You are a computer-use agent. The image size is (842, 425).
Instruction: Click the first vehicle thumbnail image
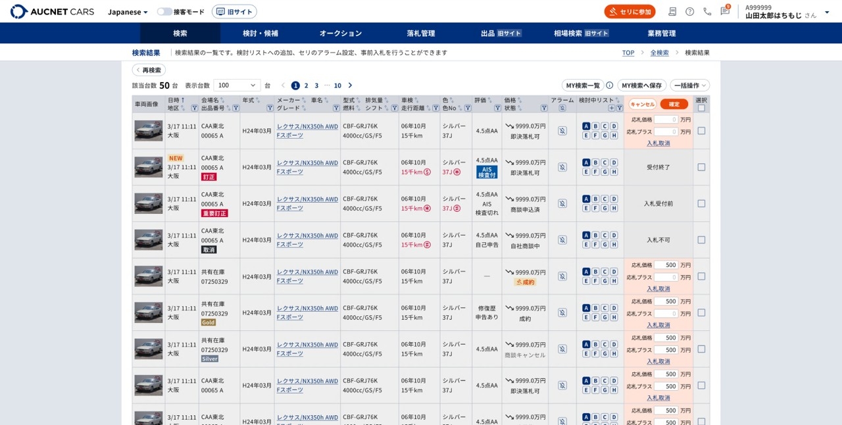coord(149,131)
